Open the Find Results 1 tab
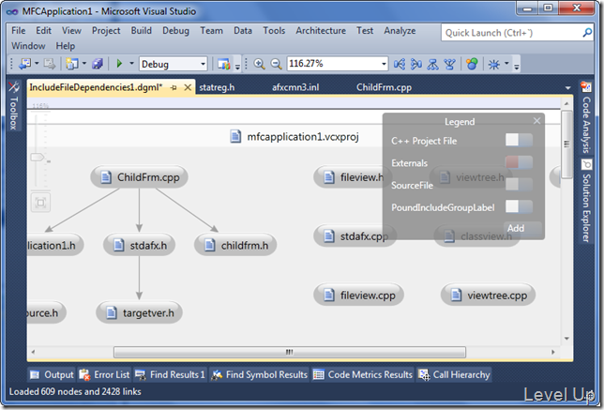 coord(170,374)
